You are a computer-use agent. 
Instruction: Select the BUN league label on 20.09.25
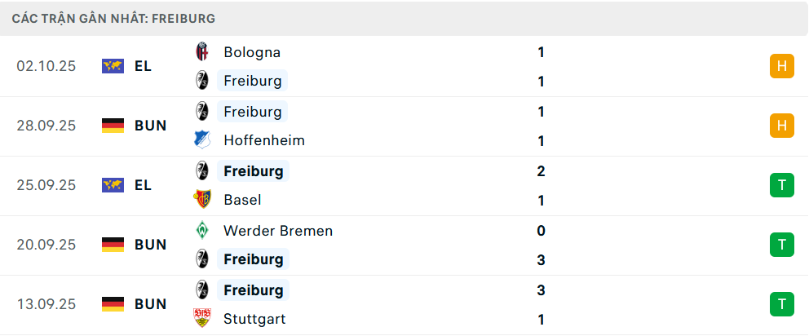(x=151, y=245)
